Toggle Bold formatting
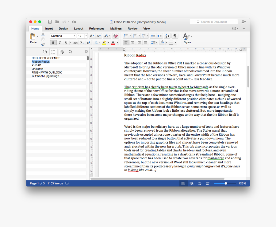Screen dimensions: 276x227 [x=53, y=43]
